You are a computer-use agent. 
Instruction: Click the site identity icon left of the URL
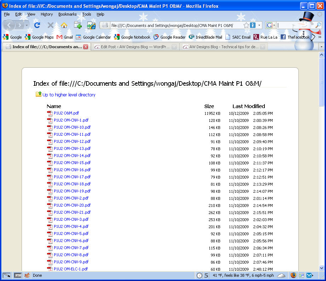pos(105,26)
